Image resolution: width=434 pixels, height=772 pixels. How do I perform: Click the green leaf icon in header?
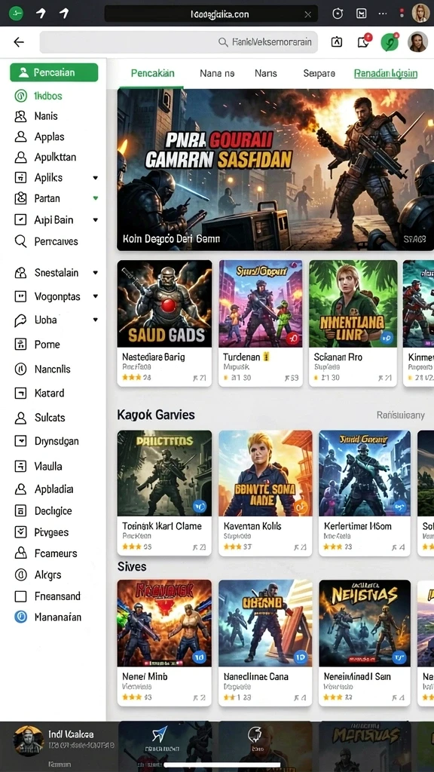click(x=390, y=42)
